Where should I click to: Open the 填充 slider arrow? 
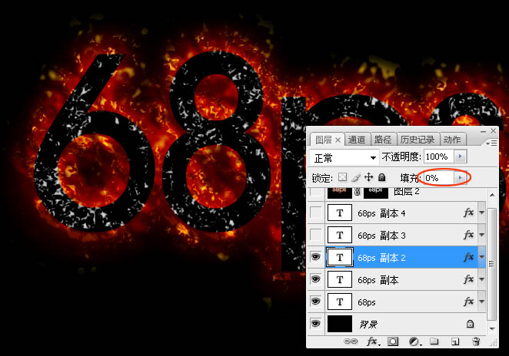460,178
